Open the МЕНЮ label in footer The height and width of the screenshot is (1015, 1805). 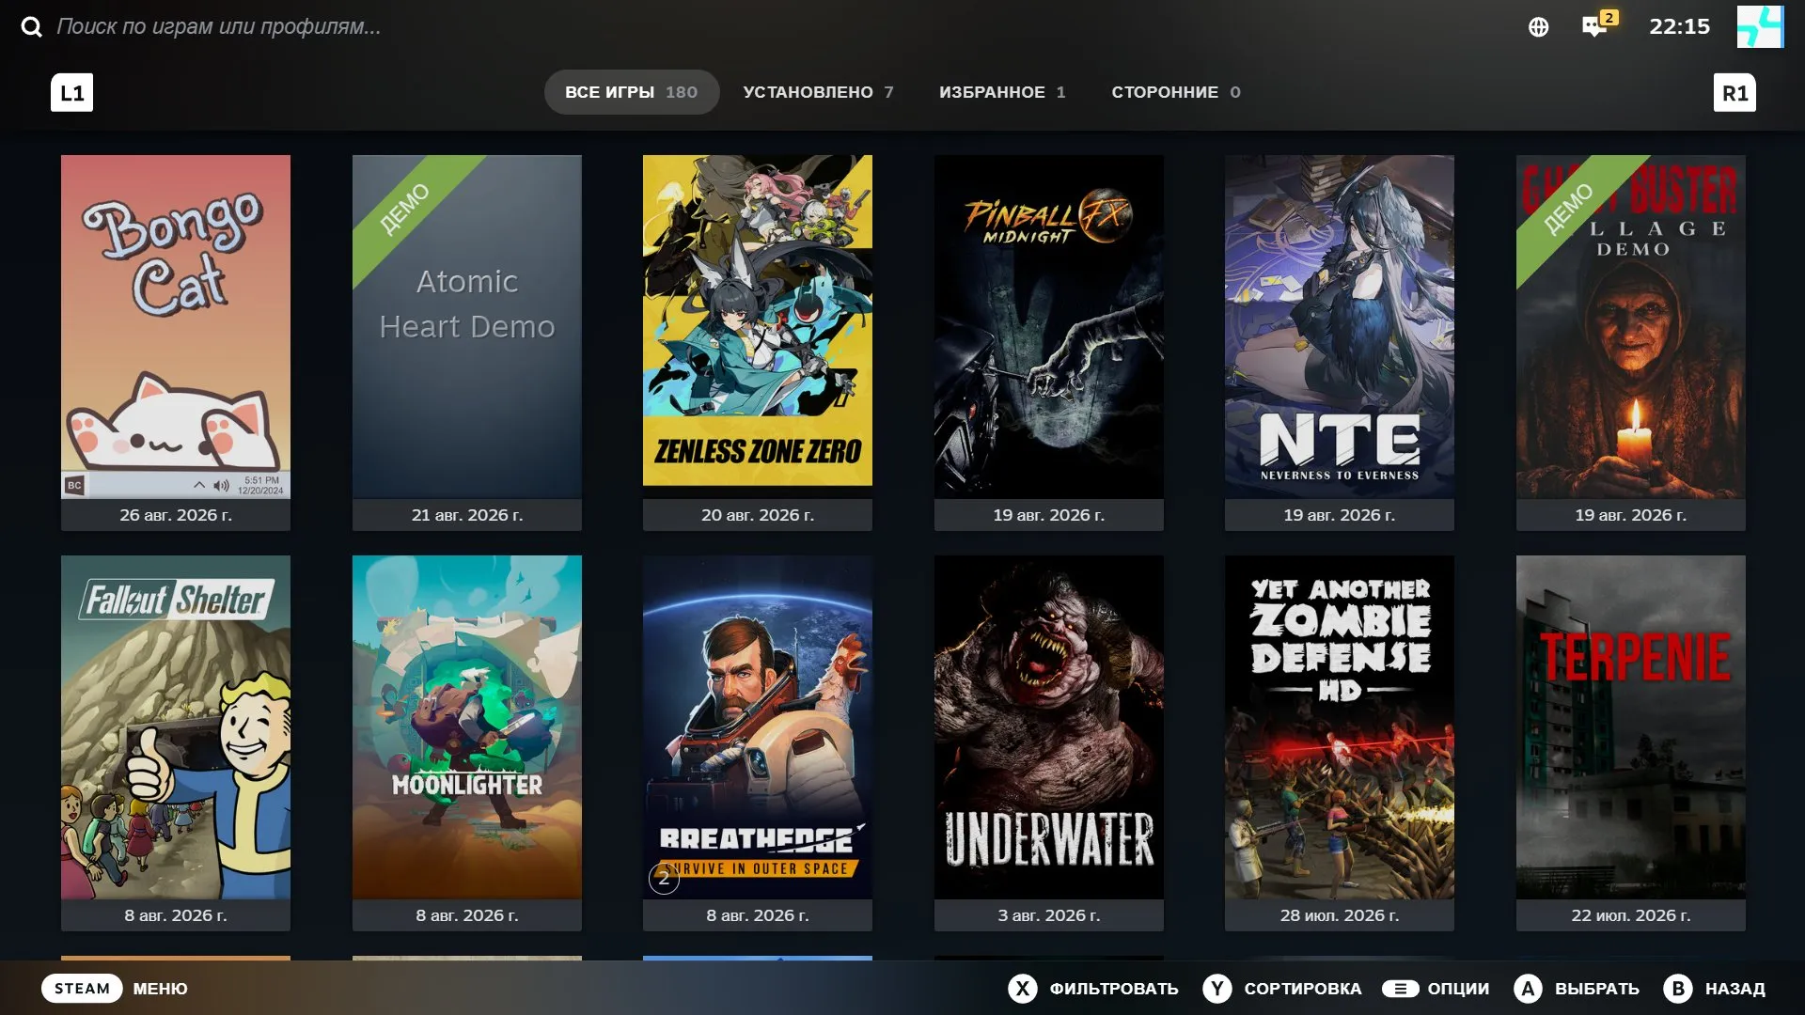point(160,989)
